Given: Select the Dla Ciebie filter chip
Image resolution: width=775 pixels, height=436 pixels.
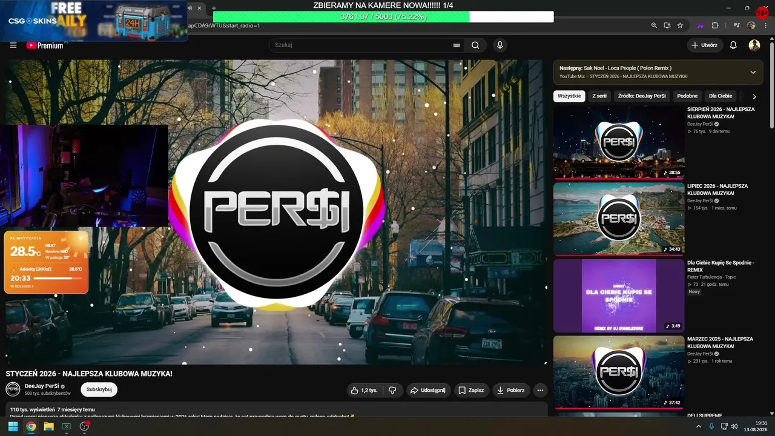Looking at the screenshot, I should click(721, 96).
